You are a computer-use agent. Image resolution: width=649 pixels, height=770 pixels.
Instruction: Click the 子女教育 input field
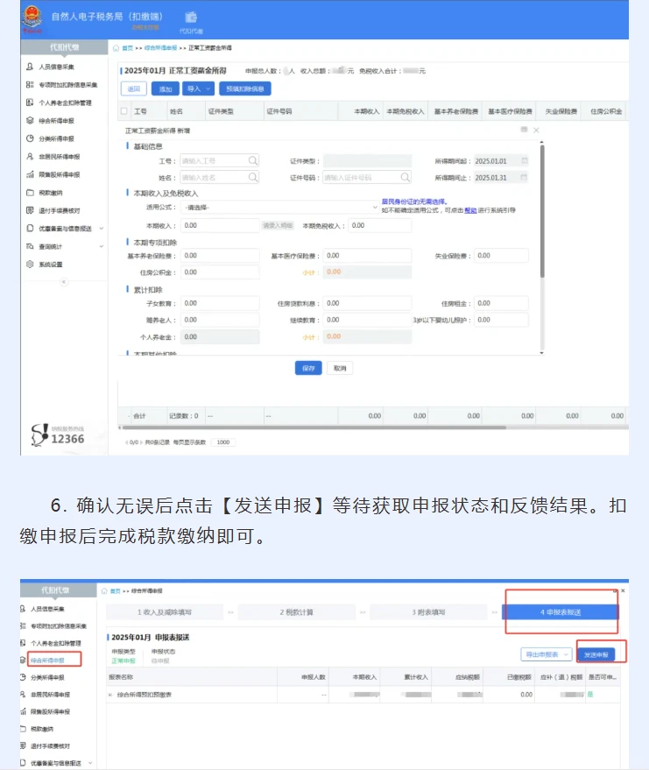pyautogui.click(x=220, y=303)
